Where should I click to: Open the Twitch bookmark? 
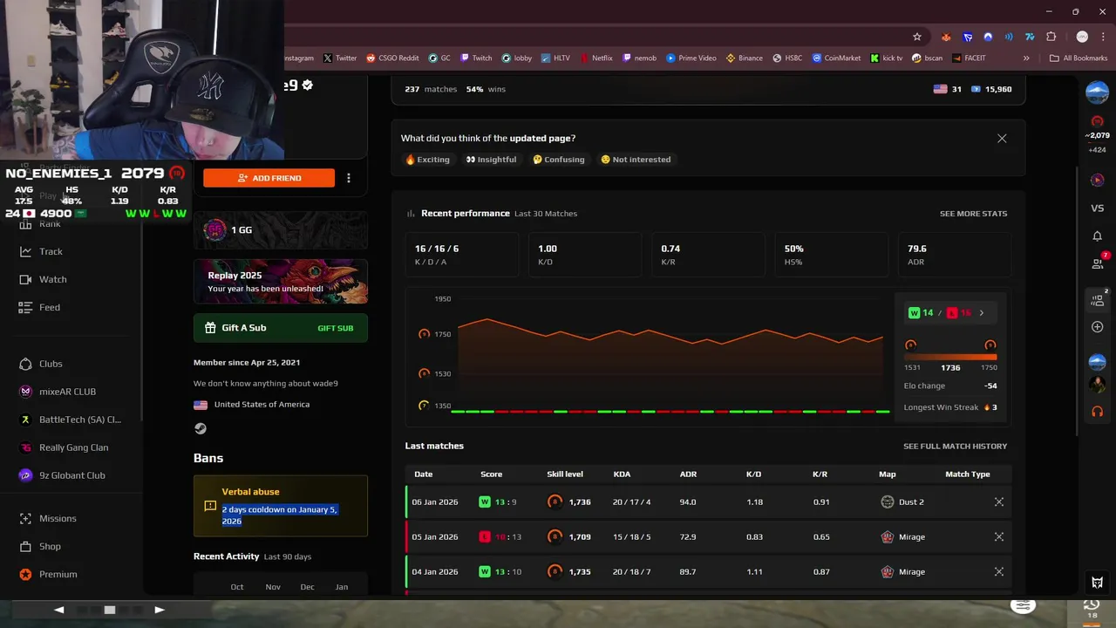tap(476, 58)
